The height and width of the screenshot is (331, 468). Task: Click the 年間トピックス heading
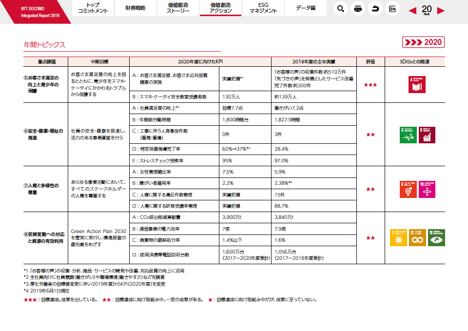pyautogui.click(x=44, y=45)
